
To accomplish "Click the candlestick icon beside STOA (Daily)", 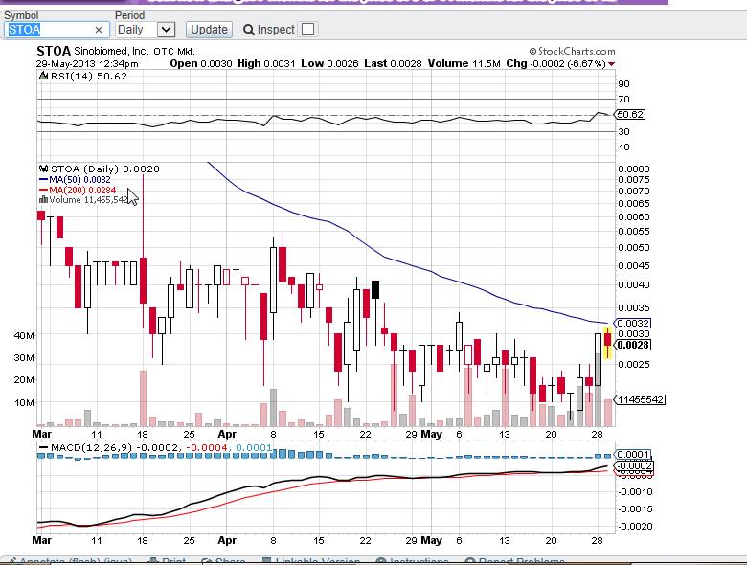I will [x=43, y=169].
